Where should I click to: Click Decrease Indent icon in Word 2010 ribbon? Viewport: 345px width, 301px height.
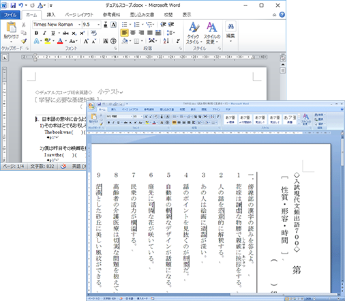pos(163,25)
